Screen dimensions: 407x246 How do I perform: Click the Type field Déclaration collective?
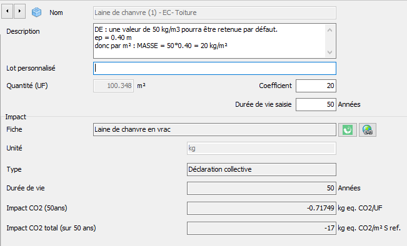click(261, 170)
